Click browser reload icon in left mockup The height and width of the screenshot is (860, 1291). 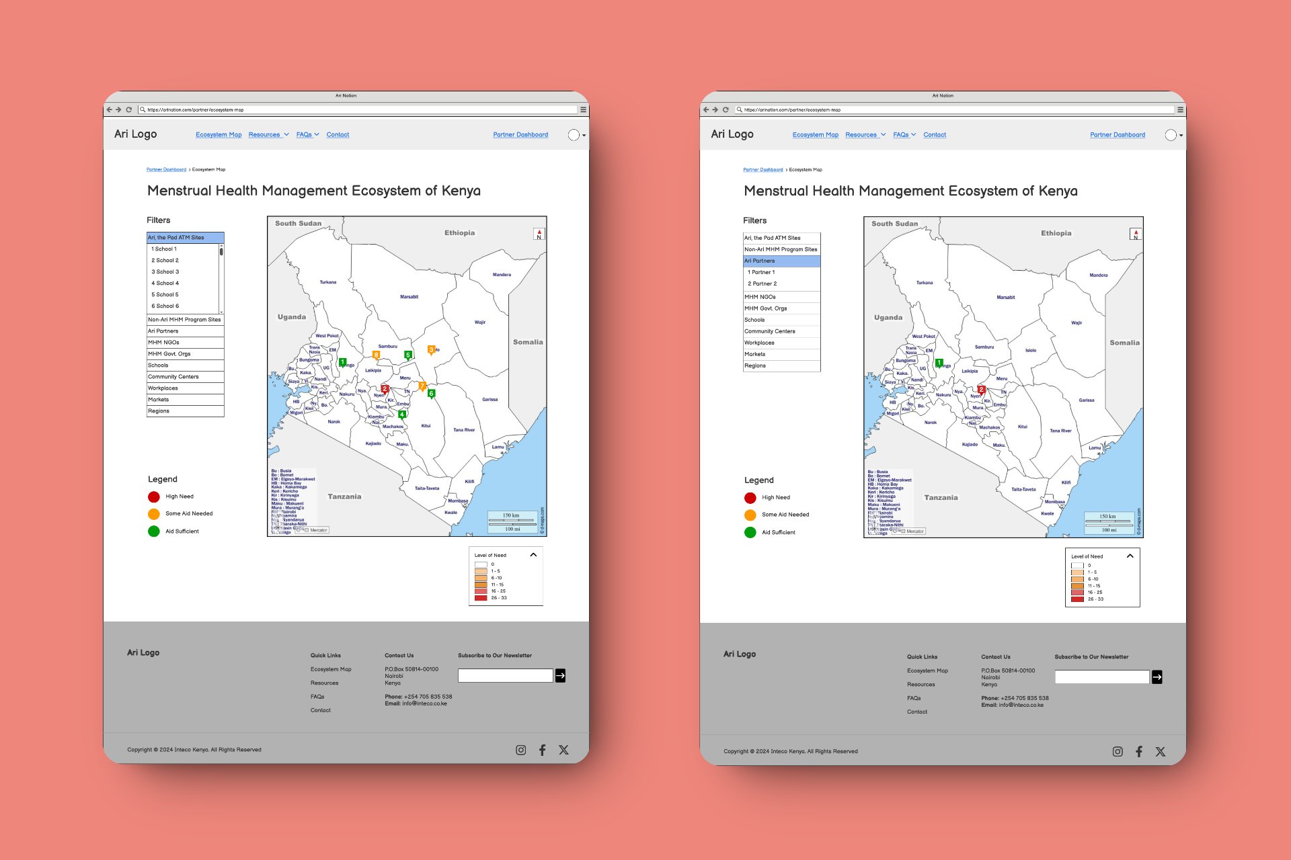(x=128, y=110)
